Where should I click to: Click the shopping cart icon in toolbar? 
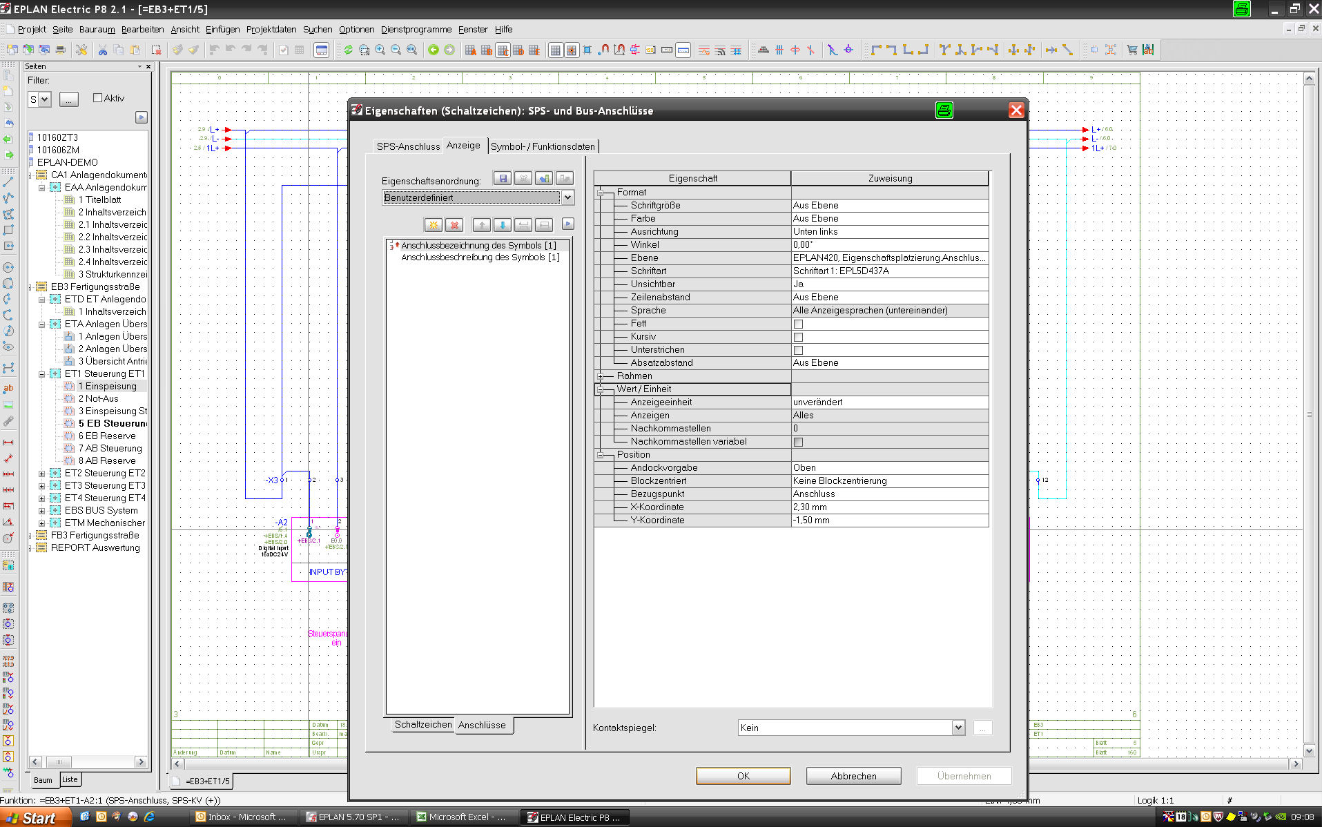tap(1132, 50)
